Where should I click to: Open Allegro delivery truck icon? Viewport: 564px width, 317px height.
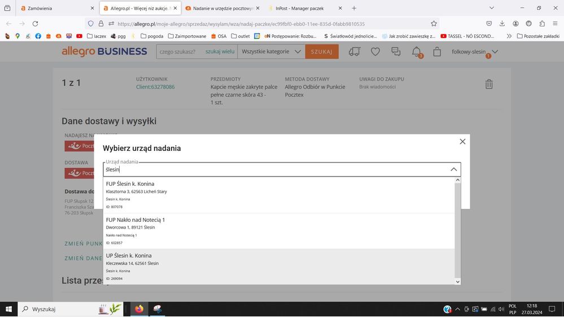pyautogui.click(x=355, y=52)
